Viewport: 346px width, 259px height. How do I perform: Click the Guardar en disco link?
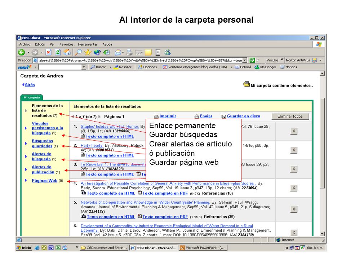[x=244, y=116]
